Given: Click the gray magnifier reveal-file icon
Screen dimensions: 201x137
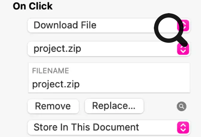Looking at the screenshot, I should point(182,106).
